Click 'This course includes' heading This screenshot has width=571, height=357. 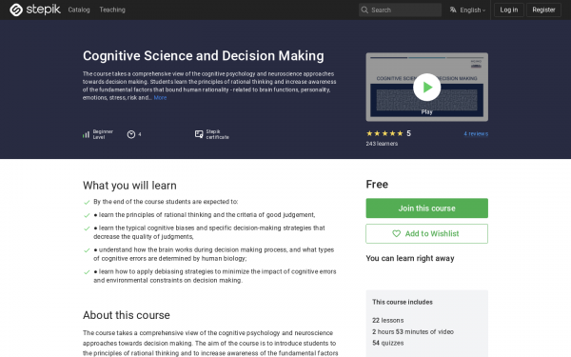coord(403,302)
